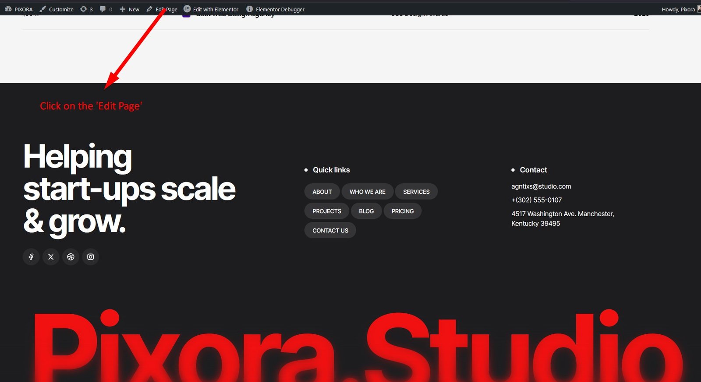Expand the New content menu
Screen dimensions: 701x382
point(129,9)
